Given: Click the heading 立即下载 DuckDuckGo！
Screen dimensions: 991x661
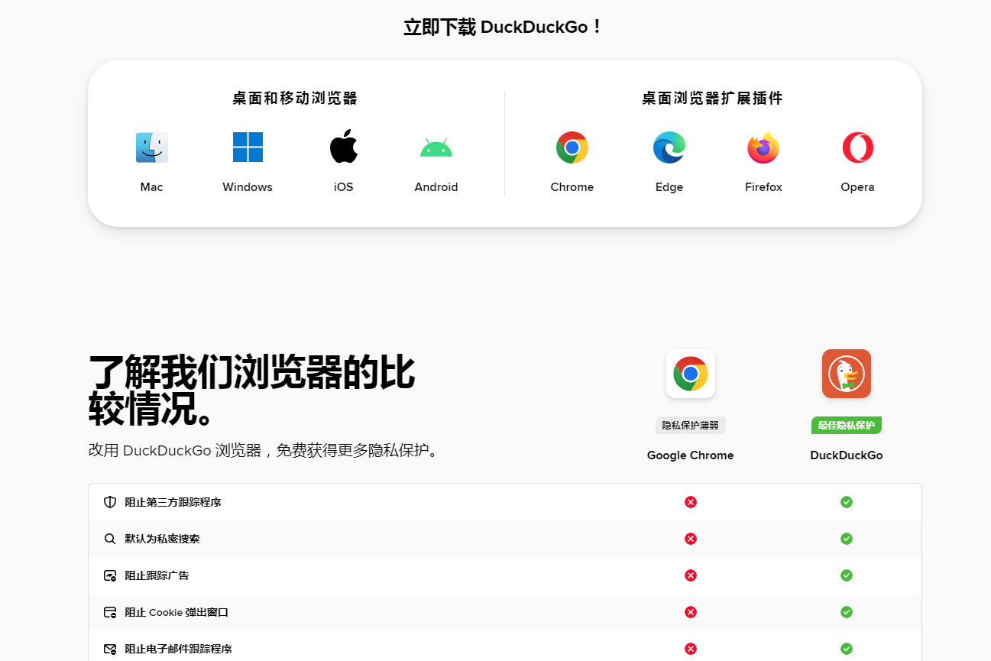Looking at the screenshot, I should [x=504, y=28].
